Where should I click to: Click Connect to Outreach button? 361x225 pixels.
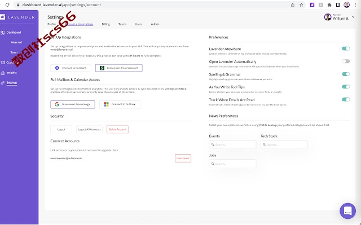71,68
